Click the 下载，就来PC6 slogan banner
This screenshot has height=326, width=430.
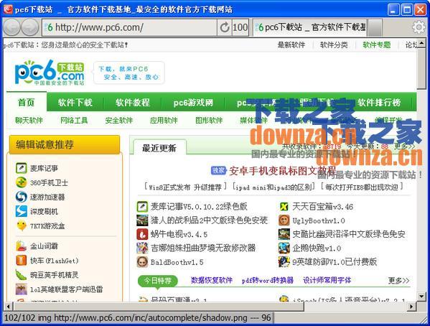(129, 73)
